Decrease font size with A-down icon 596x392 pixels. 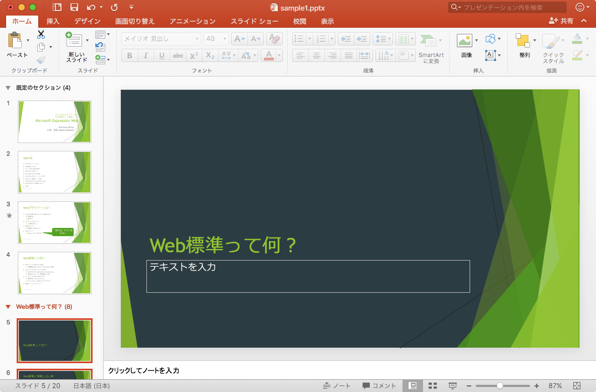click(256, 39)
